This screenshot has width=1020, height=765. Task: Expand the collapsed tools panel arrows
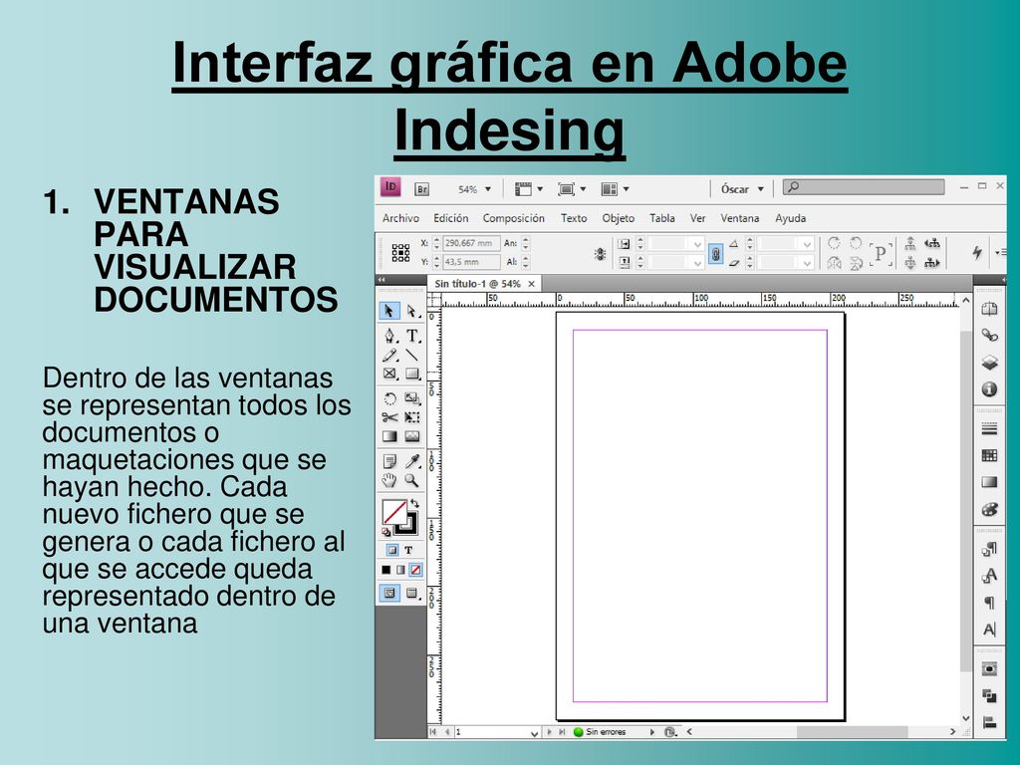[x=382, y=280]
